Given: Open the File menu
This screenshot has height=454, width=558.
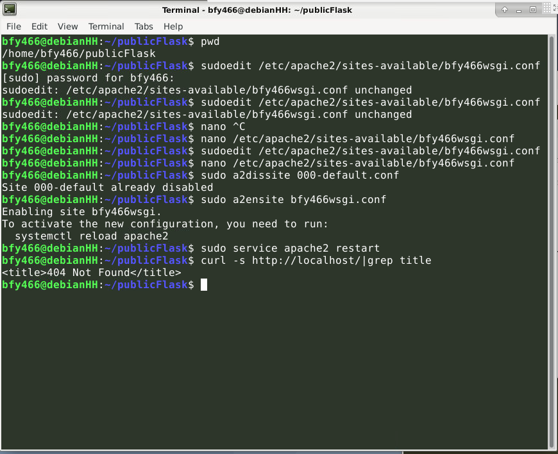Looking at the screenshot, I should 13,26.
